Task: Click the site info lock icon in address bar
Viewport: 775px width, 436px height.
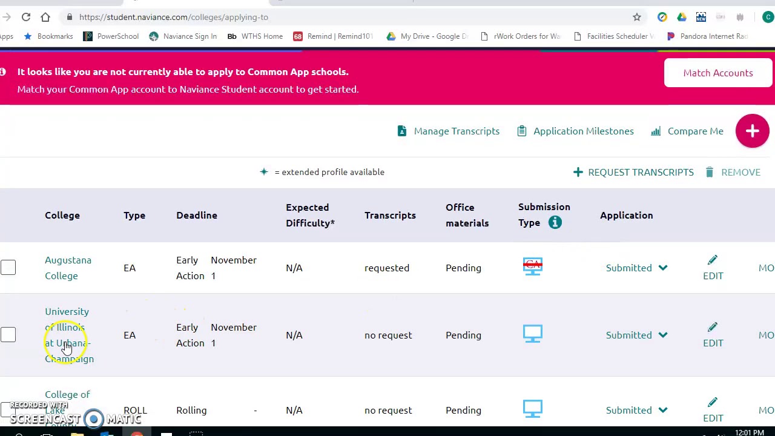Action: (x=70, y=17)
